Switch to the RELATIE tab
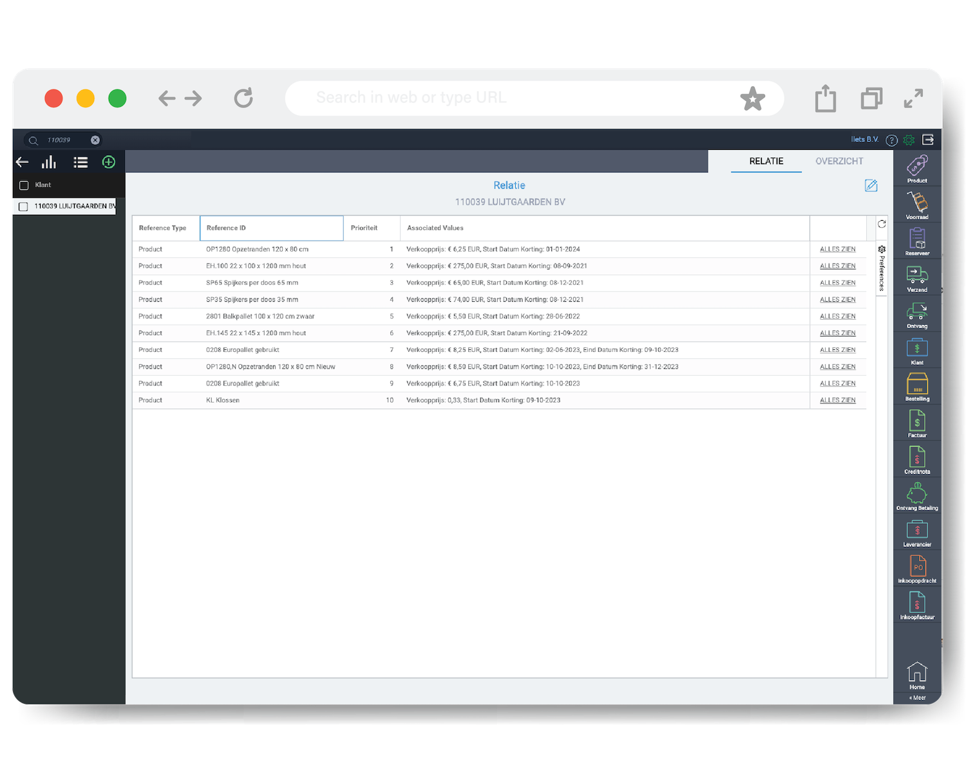Screen dimensions: 966x772 pos(766,161)
